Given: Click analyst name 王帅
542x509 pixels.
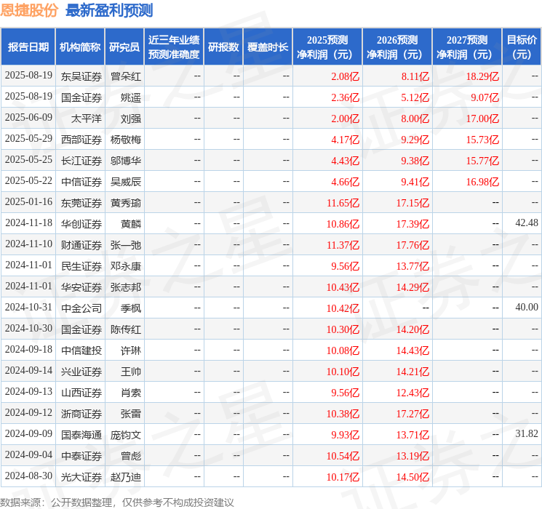Looking at the screenshot, I should click(131, 372).
